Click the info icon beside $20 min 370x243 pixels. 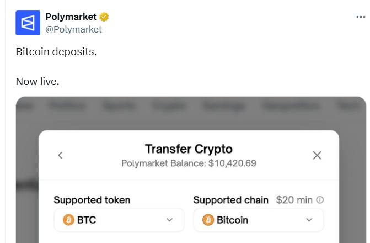click(x=320, y=200)
